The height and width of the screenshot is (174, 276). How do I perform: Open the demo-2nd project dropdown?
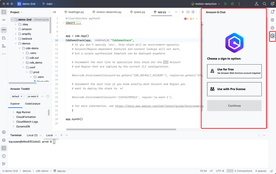pos(28,4)
